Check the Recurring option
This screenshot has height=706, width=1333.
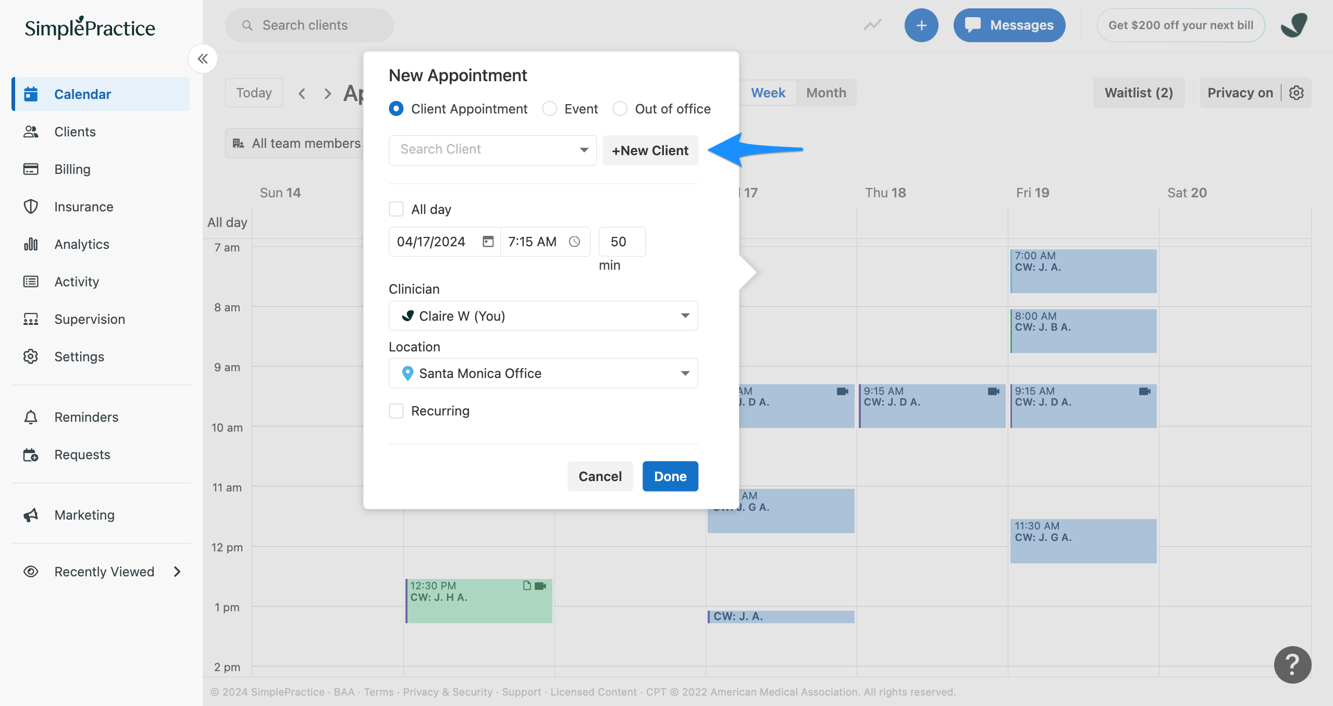[396, 411]
